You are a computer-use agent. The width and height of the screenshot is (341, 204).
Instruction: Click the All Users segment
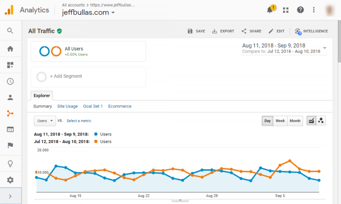88,52
